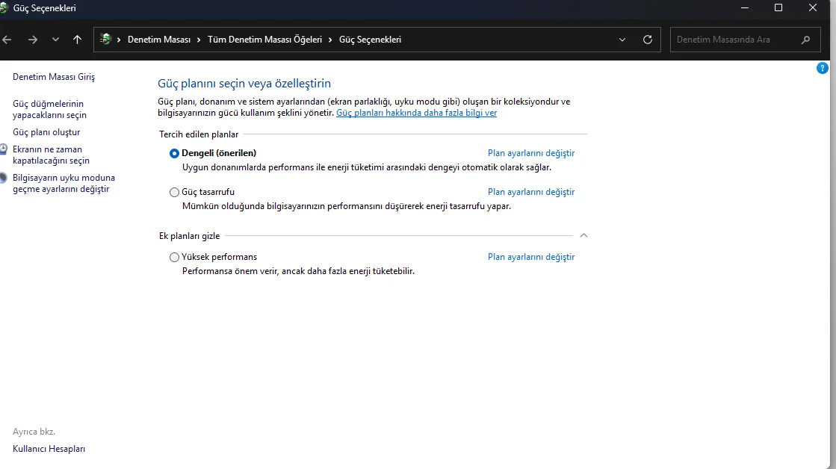Image resolution: width=836 pixels, height=469 pixels.
Task: Open help with the blue question icon
Action: [822, 68]
